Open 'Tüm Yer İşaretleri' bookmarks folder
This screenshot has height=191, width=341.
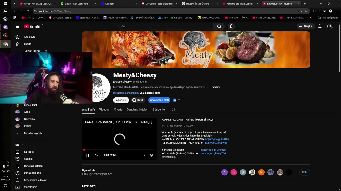click(x=328, y=18)
